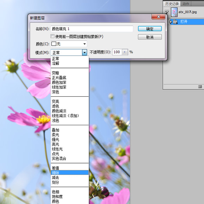Click the small icon at history panel bottom
The width and height of the screenshot is (204, 204).
click(200, 87)
